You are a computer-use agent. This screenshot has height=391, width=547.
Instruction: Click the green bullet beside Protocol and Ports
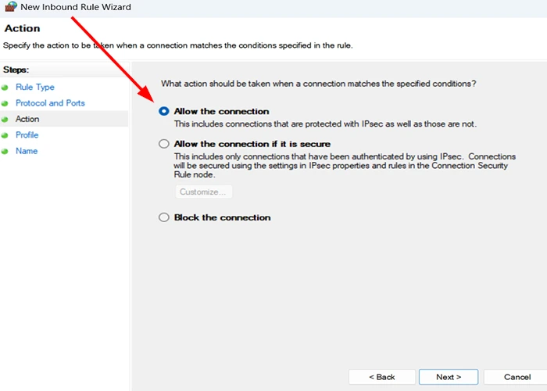pos(5,104)
